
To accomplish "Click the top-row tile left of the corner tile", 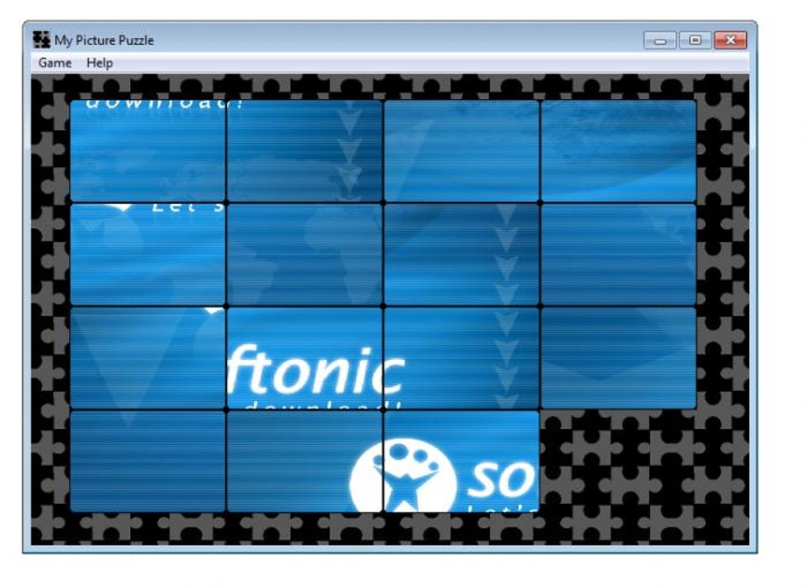I will click(462, 151).
